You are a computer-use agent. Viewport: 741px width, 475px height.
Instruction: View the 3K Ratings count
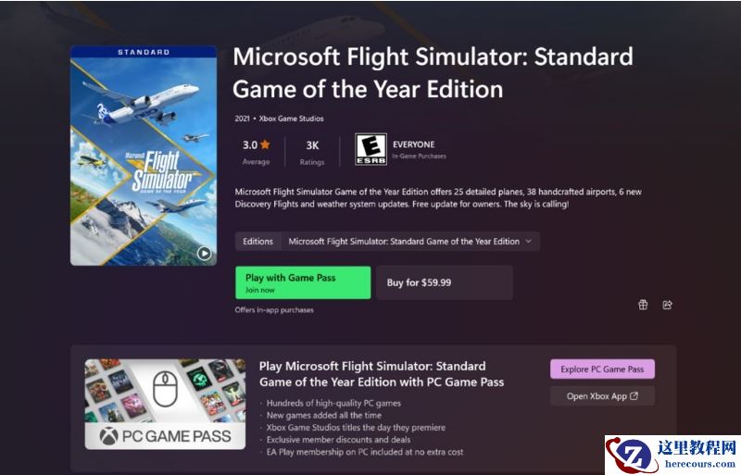click(x=312, y=150)
